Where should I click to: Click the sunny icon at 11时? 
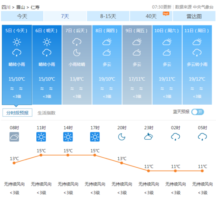41,137
